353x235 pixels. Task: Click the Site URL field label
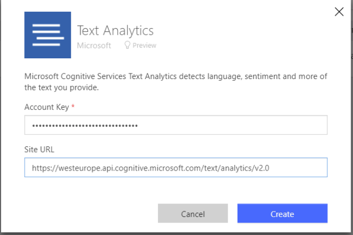39,149
